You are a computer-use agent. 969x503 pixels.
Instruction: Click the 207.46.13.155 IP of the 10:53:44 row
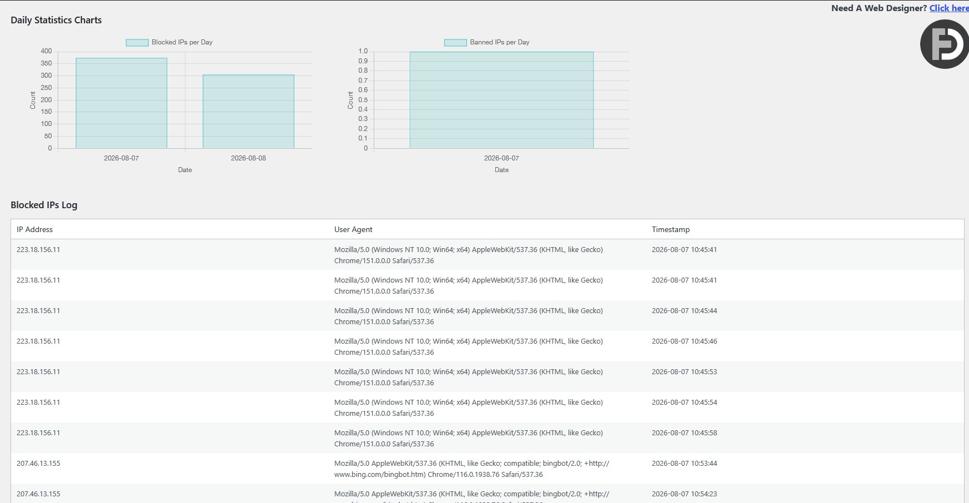(38, 464)
